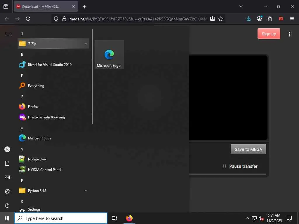Open Settings from the app list

(x=53, y=209)
